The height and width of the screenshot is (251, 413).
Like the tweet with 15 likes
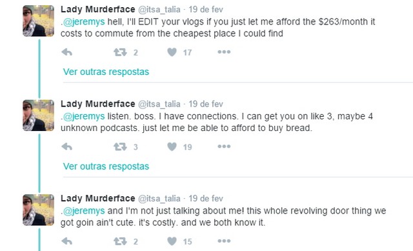172,241
